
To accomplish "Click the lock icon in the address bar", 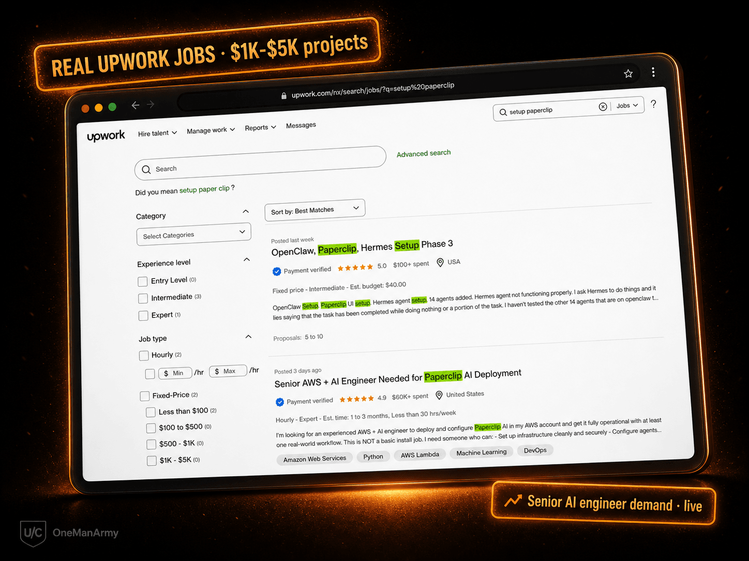I will 283,96.
